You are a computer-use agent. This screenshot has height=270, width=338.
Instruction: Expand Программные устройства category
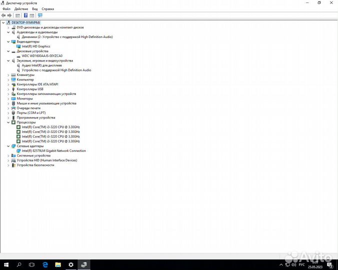(9, 117)
